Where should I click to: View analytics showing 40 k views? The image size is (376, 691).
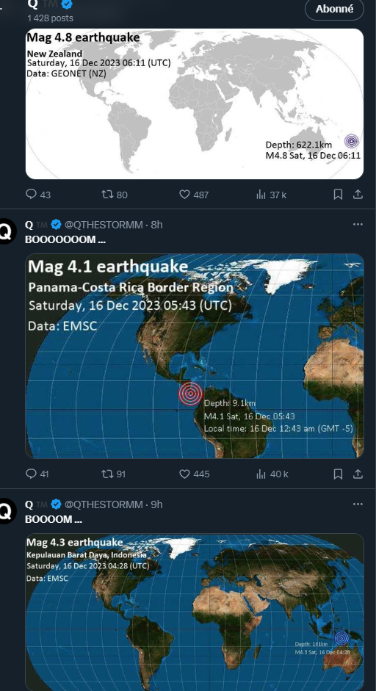click(272, 474)
